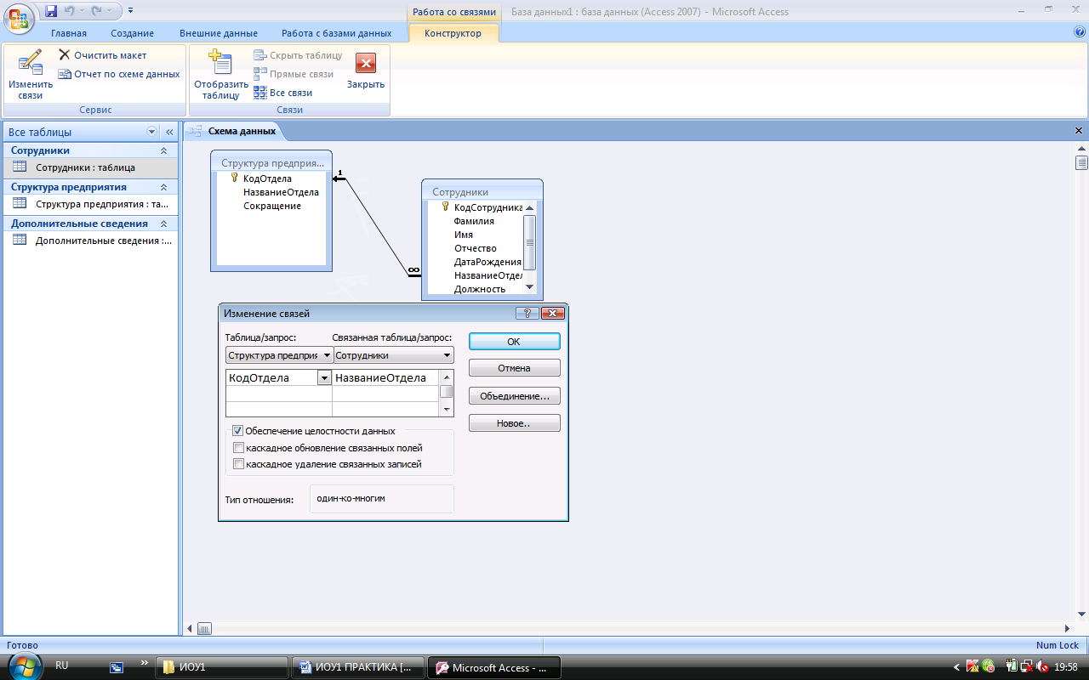Click КодОтдела field in Структура table box
Image resolution: width=1089 pixels, height=680 pixels.
(267, 178)
